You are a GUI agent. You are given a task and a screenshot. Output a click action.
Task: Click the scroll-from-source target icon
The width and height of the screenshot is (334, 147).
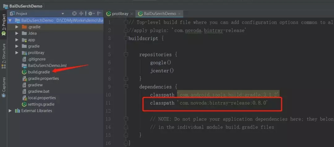click(x=74, y=14)
